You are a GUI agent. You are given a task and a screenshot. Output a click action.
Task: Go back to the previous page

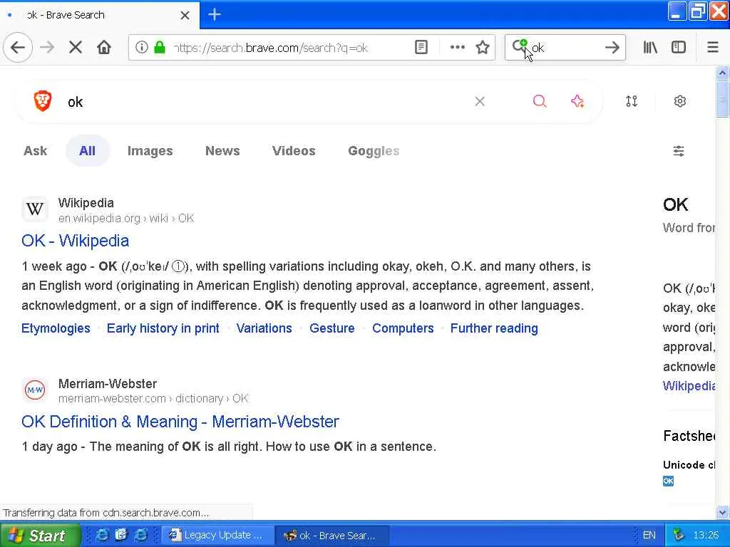[x=18, y=48]
